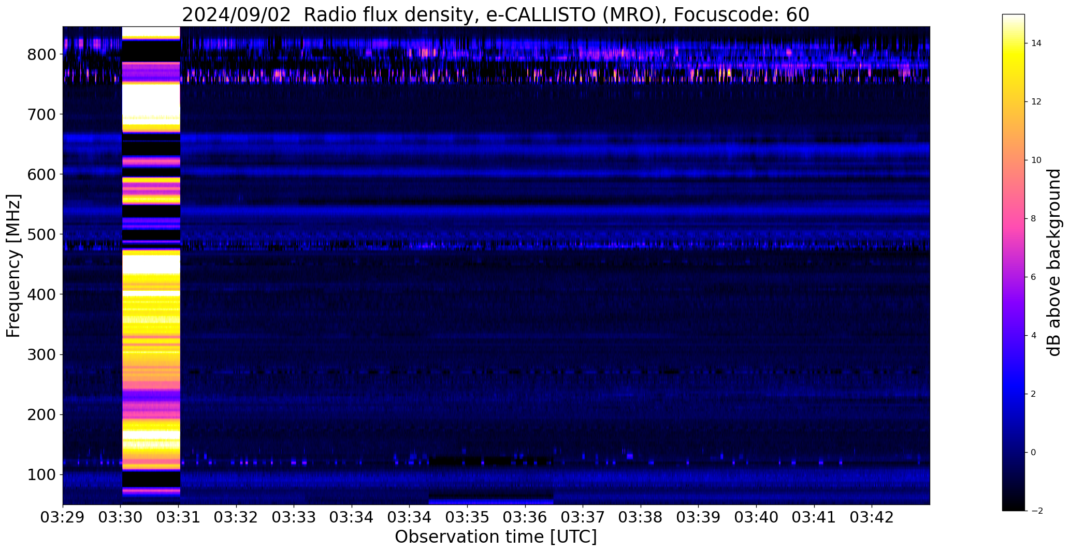Viewport: 1070px width, 552px height.
Task: Click the 500 frequency tick label
Action: 41,234
